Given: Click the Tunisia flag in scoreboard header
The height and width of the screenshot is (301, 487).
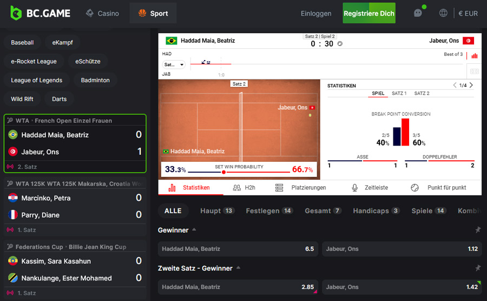Looking at the screenshot, I should [x=469, y=41].
